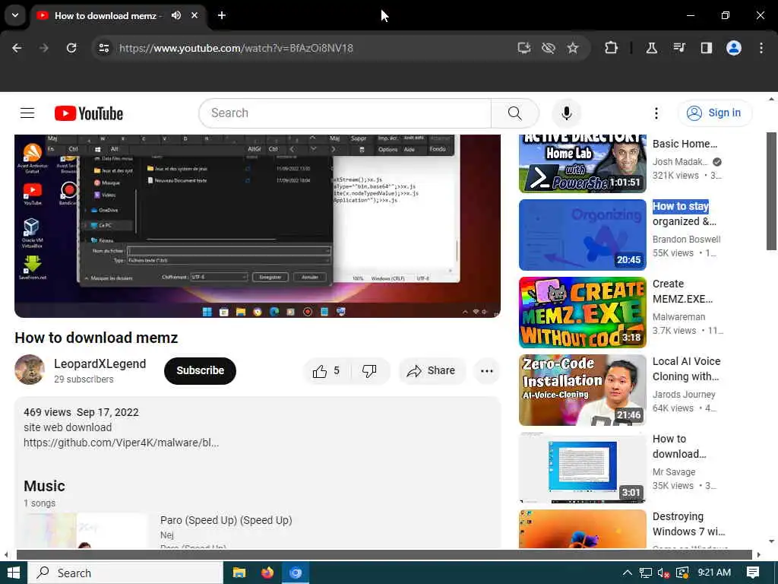Show hidden system tray icons
The image size is (778, 584).
(627, 573)
